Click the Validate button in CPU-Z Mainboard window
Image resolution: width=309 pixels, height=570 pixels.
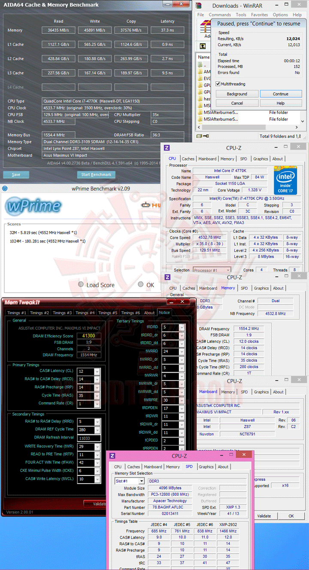pyautogui.click(x=264, y=516)
